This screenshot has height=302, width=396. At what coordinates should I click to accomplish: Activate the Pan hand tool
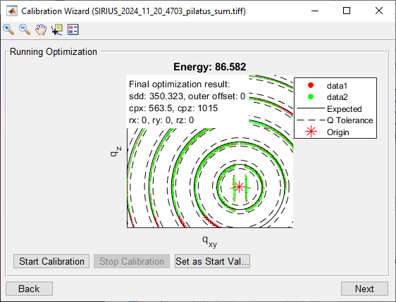[41, 30]
